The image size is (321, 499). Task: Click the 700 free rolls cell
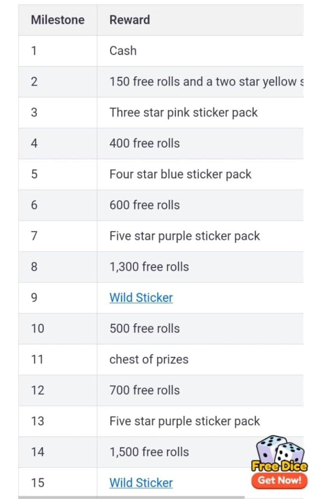pos(200,390)
